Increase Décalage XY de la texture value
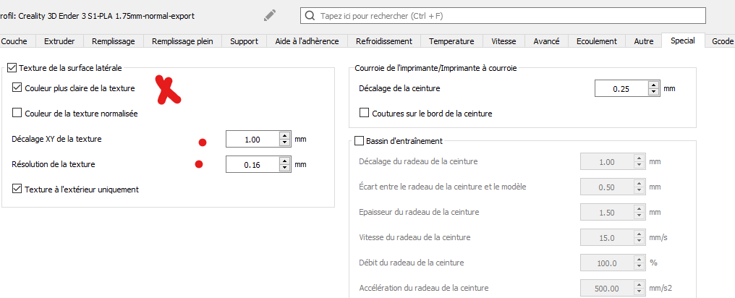735x298 pixels. tap(284, 135)
